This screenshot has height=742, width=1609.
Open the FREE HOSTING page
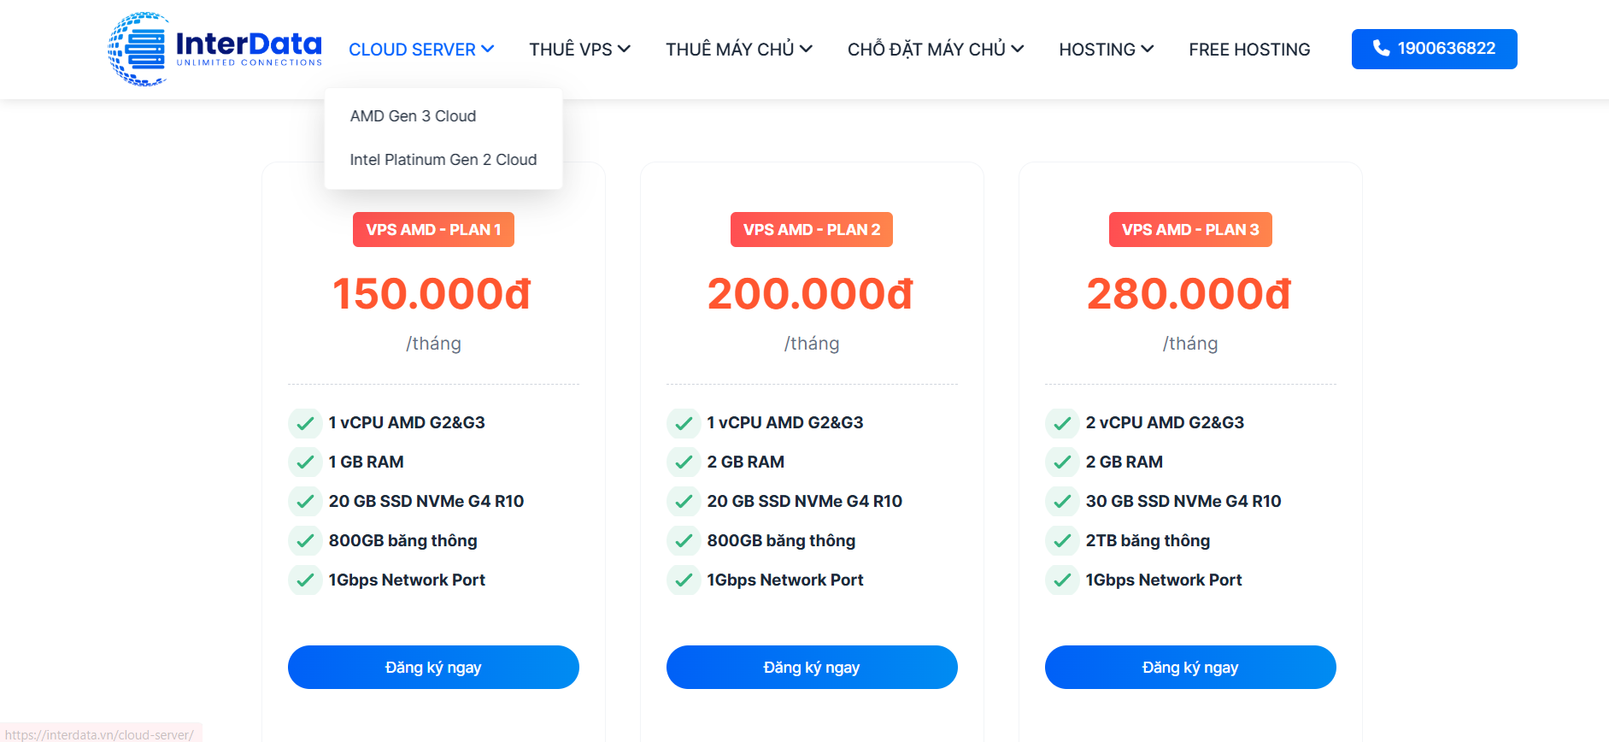click(x=1249, y=50)
